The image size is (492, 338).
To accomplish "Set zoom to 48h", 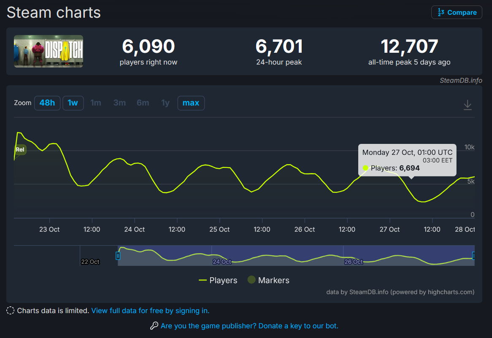I will pos(47,103).
